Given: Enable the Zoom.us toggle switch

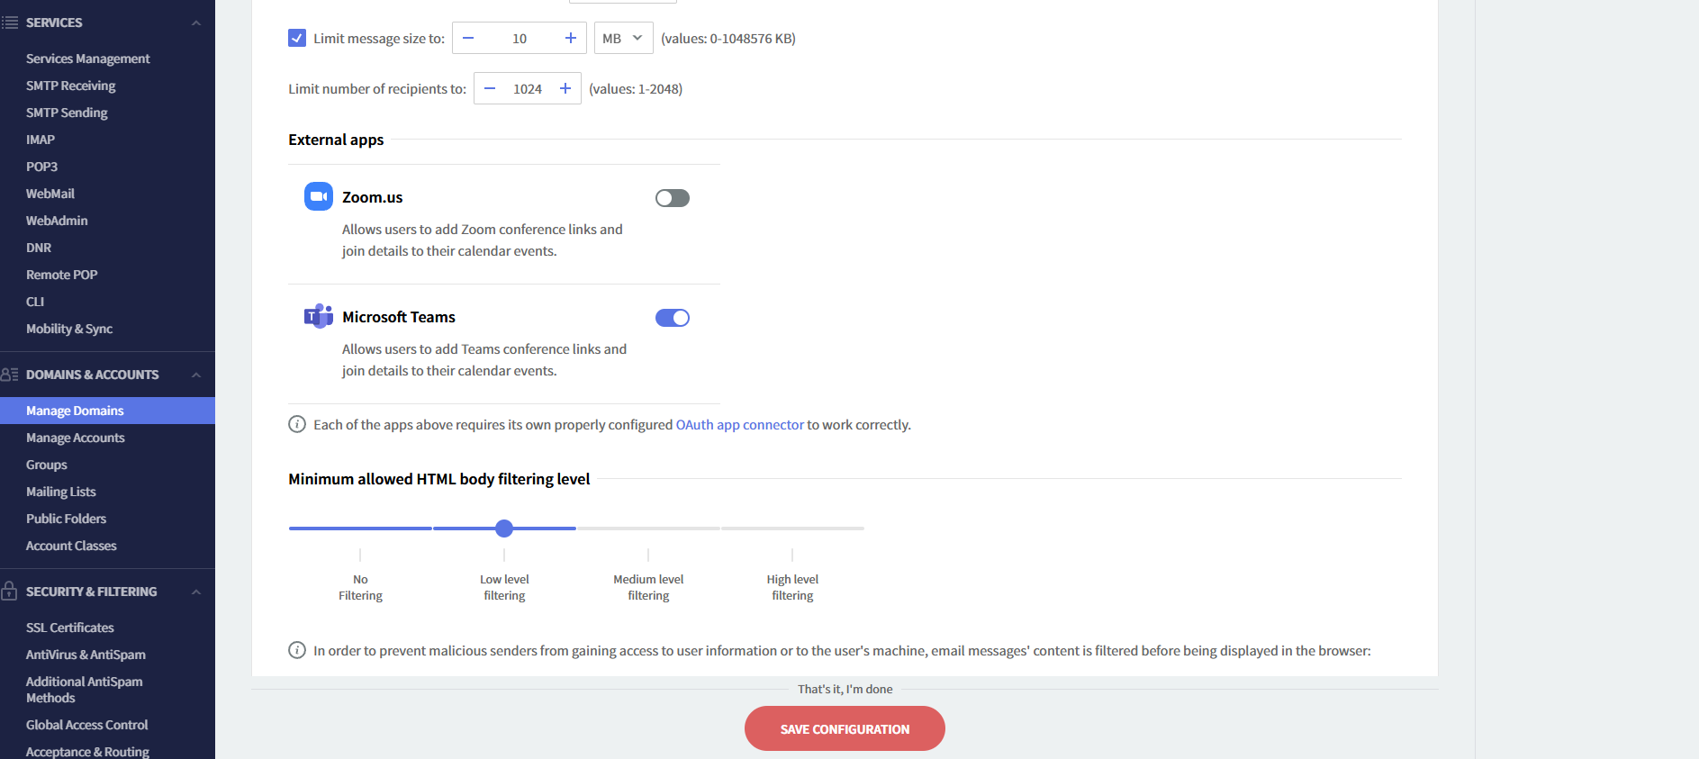Looking at the screenshot, I should click(x=672, y=198).
